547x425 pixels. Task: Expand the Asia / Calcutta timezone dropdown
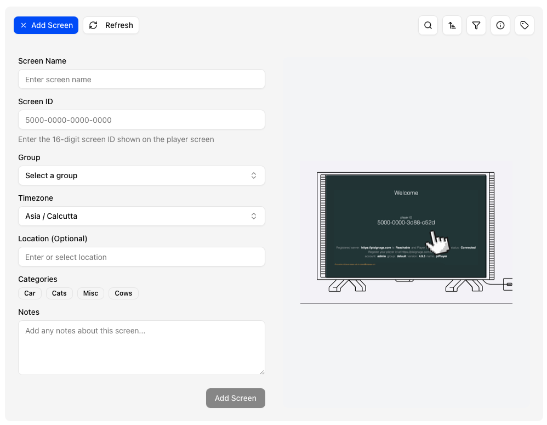pos(141,216)
